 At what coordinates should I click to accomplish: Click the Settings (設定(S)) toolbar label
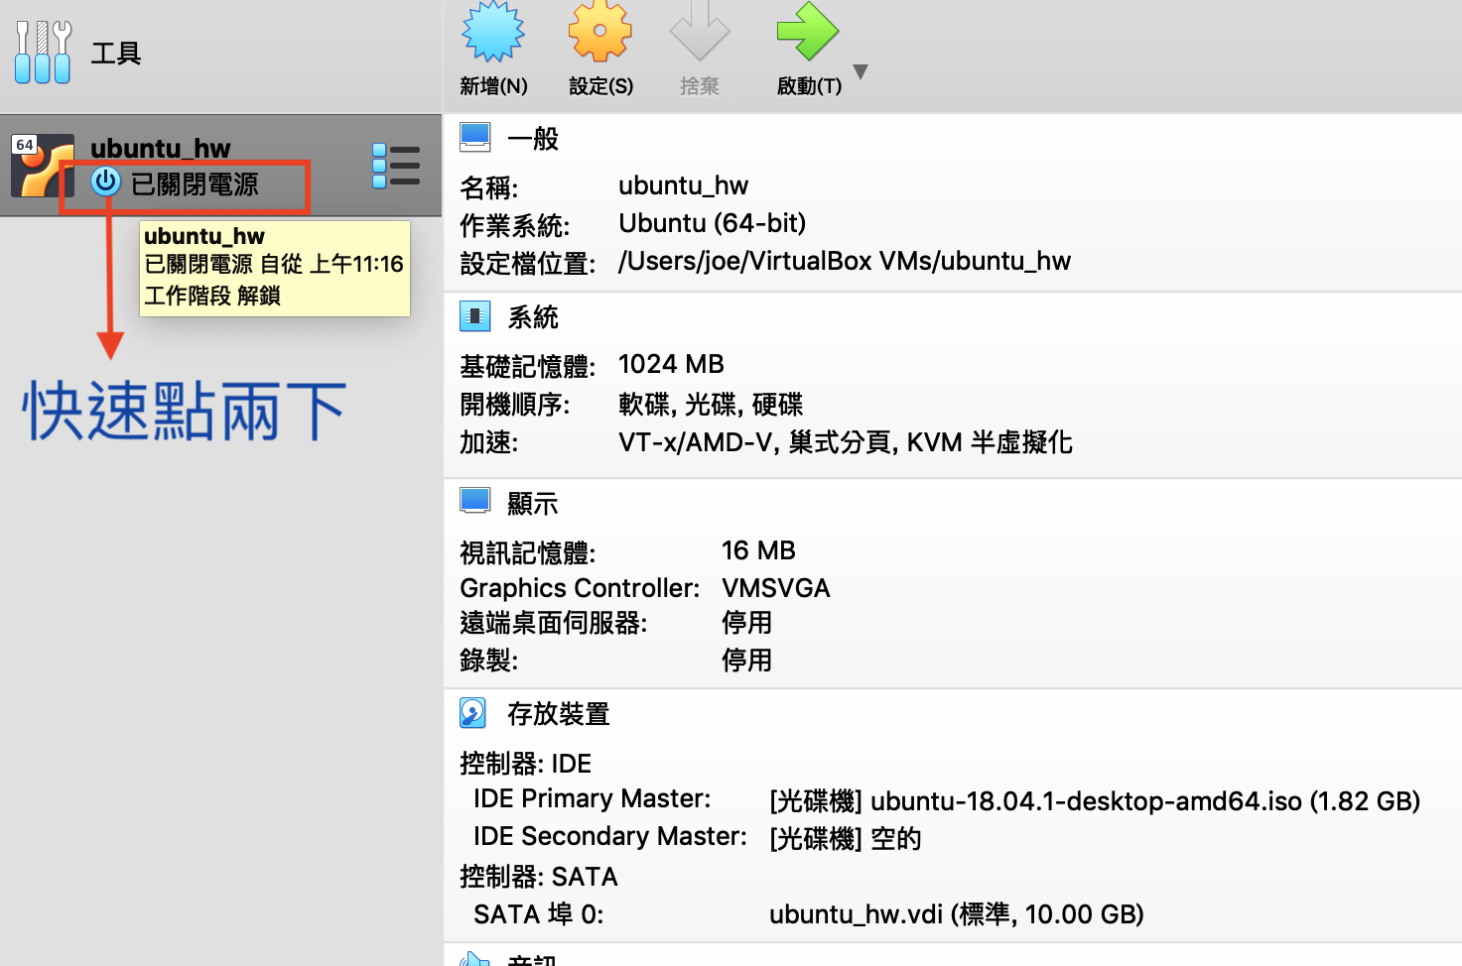click(x=600, y=86)
